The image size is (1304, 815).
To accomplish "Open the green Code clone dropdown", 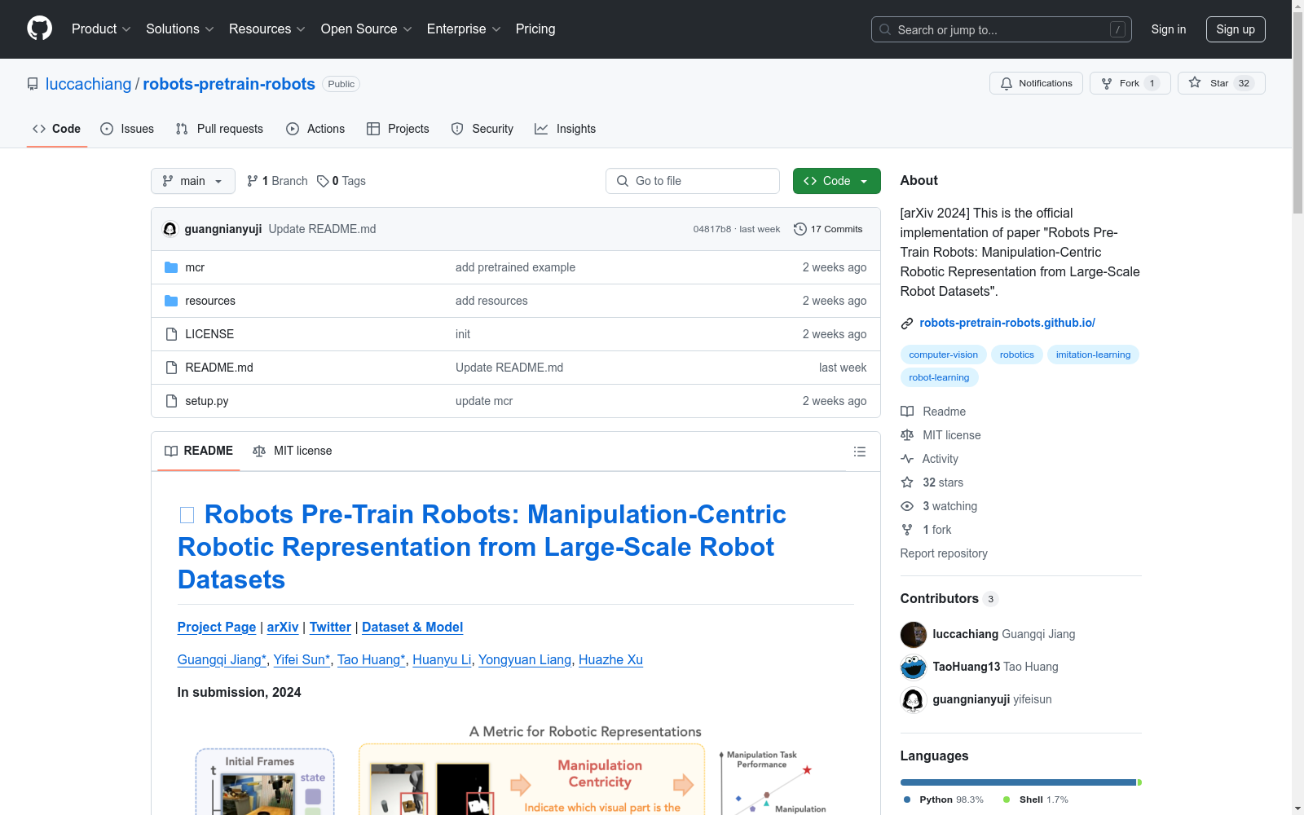I will click(x=836, y=181).
